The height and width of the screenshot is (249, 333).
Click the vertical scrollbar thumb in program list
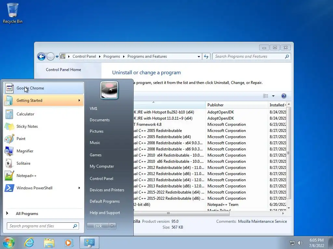(x=288, y=153)
